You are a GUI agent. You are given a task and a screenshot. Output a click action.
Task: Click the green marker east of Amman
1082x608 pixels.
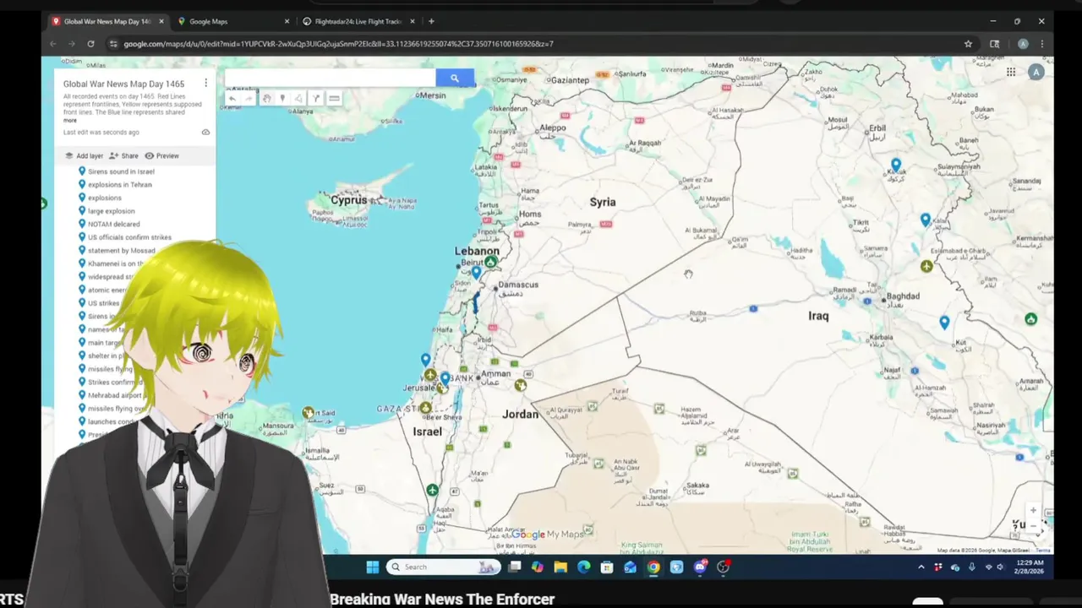click(521, 385)
